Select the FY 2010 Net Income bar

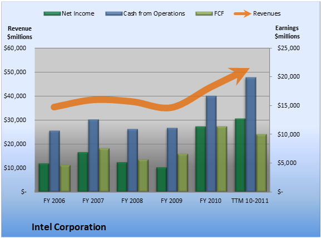(x=201, y=159)
